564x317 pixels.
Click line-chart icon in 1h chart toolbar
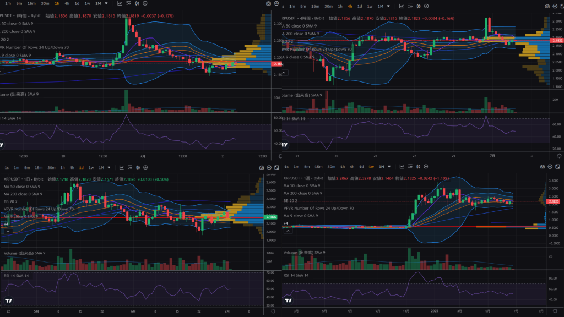[120, 3]
